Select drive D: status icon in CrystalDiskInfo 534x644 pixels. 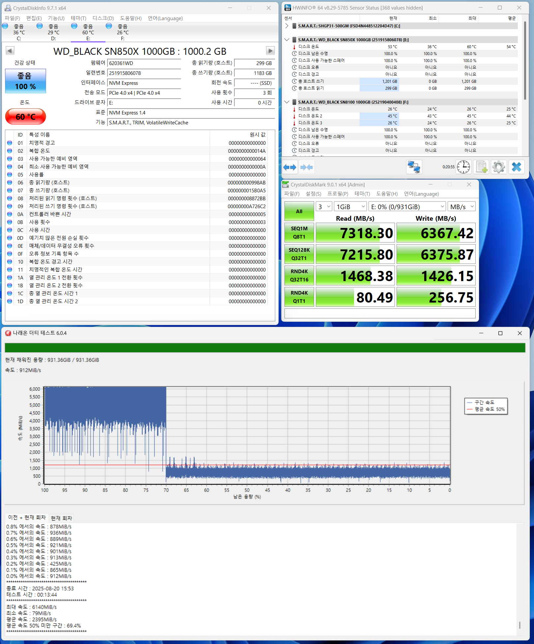[x=40, y=26]
